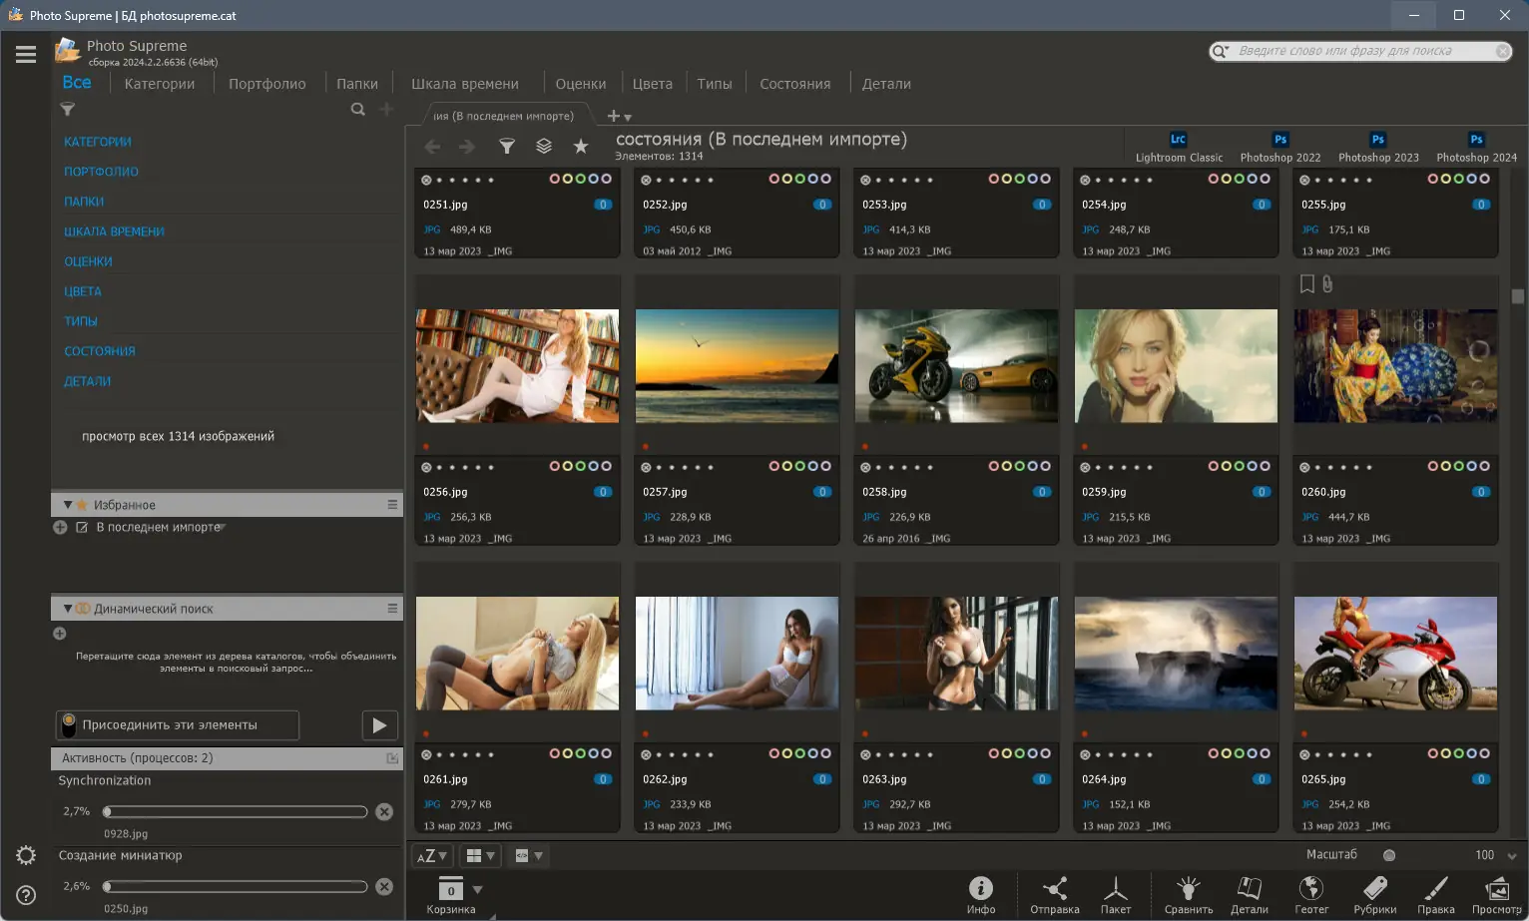Add a new Динамический поиск item
Viewport: 1529px width, 921px height.
[60, 634]
